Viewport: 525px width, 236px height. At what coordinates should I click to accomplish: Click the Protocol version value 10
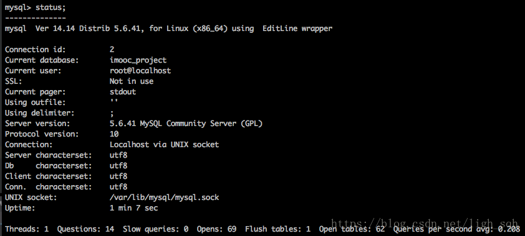[x=114, y=134]
